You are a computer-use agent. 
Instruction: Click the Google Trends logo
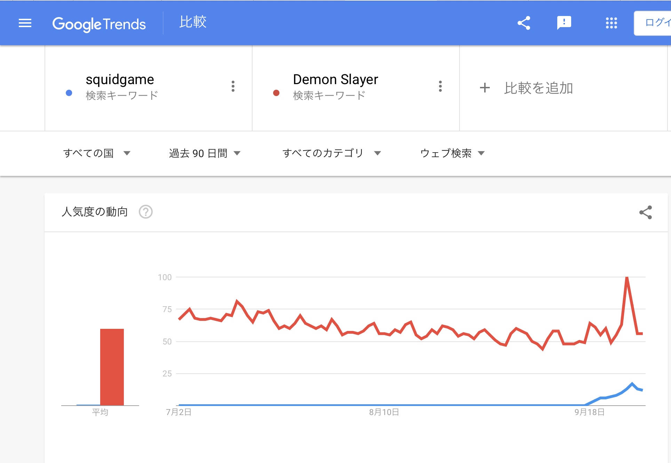[x=99, y=24]
